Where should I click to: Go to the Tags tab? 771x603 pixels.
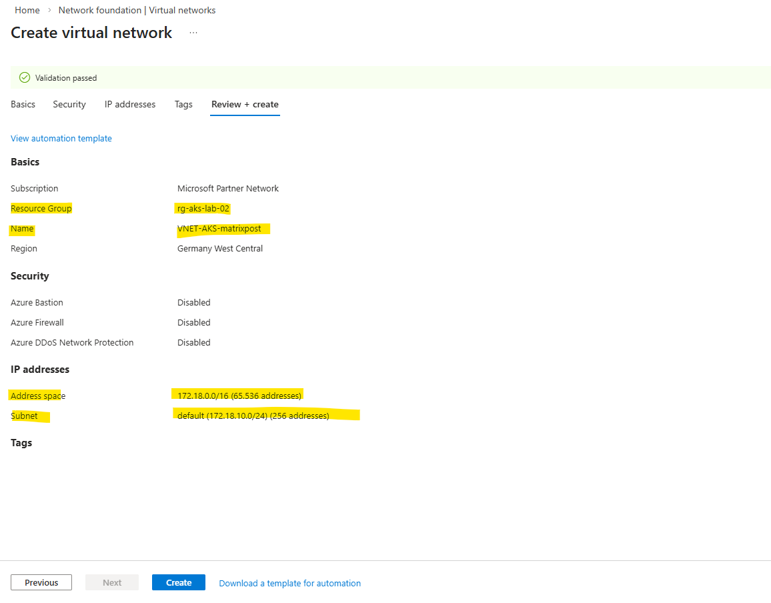(183, 105)
